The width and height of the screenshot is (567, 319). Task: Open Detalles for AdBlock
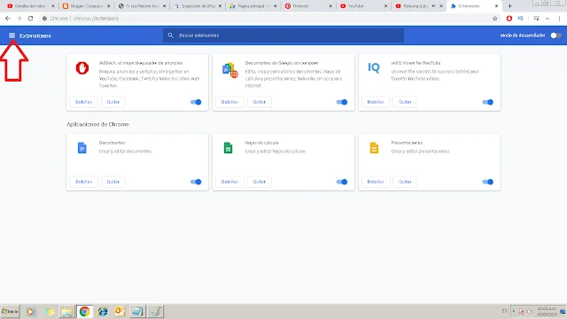[x=83, y=102]
